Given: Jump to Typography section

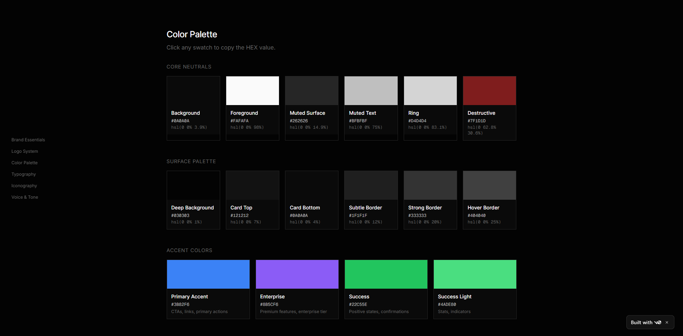Looking at the screenshot, I should pyautogui.click(x=24, y=174).
